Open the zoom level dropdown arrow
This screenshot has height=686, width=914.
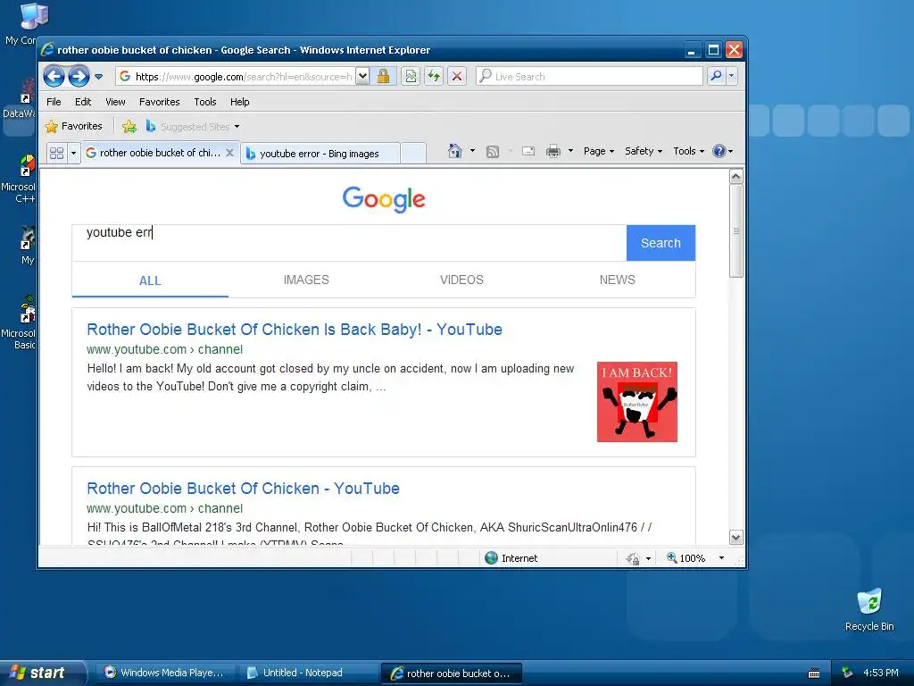coord(721,558)
